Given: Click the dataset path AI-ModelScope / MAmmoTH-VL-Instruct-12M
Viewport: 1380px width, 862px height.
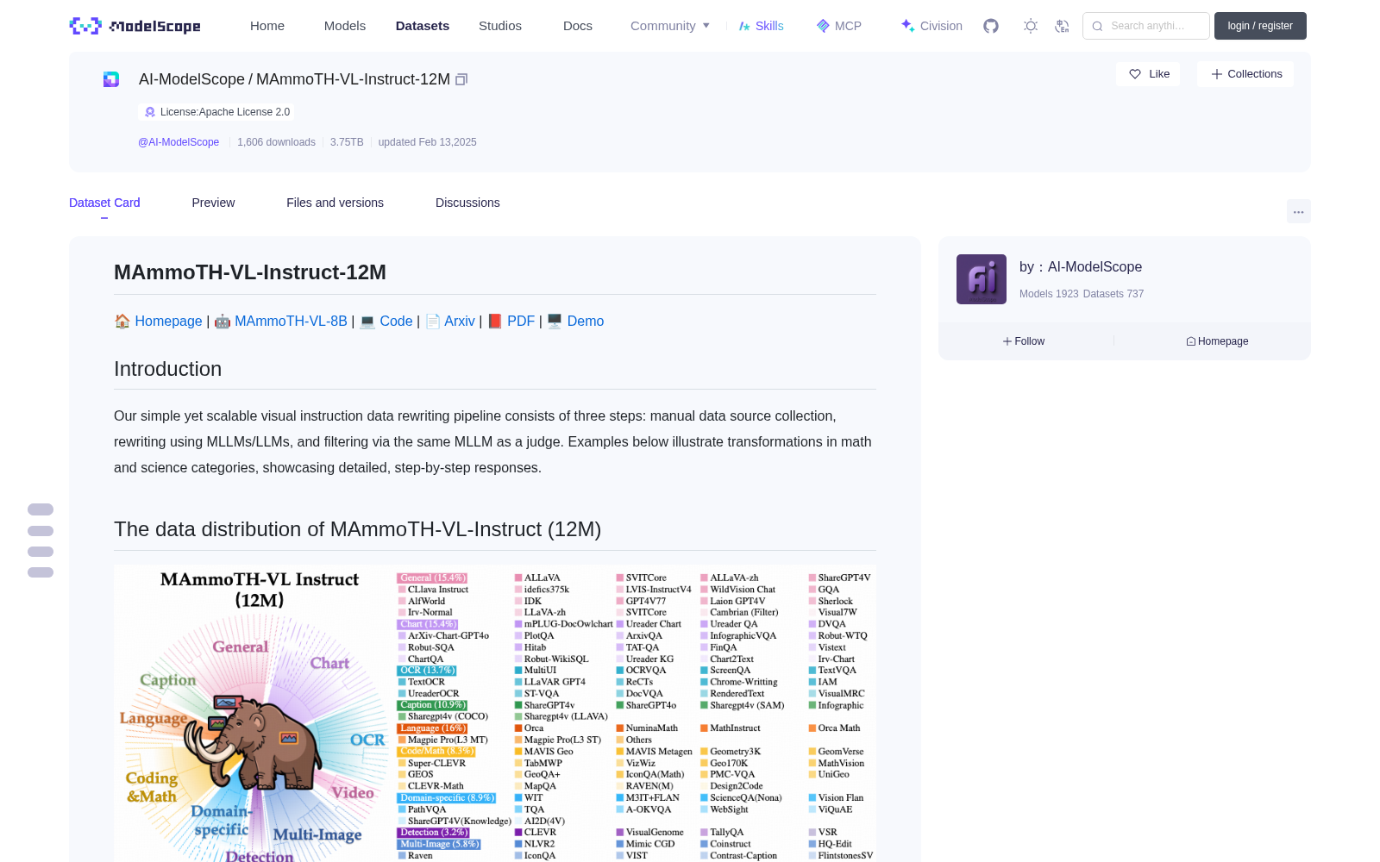Looking at the screenshot, I should tap(294, 79).
